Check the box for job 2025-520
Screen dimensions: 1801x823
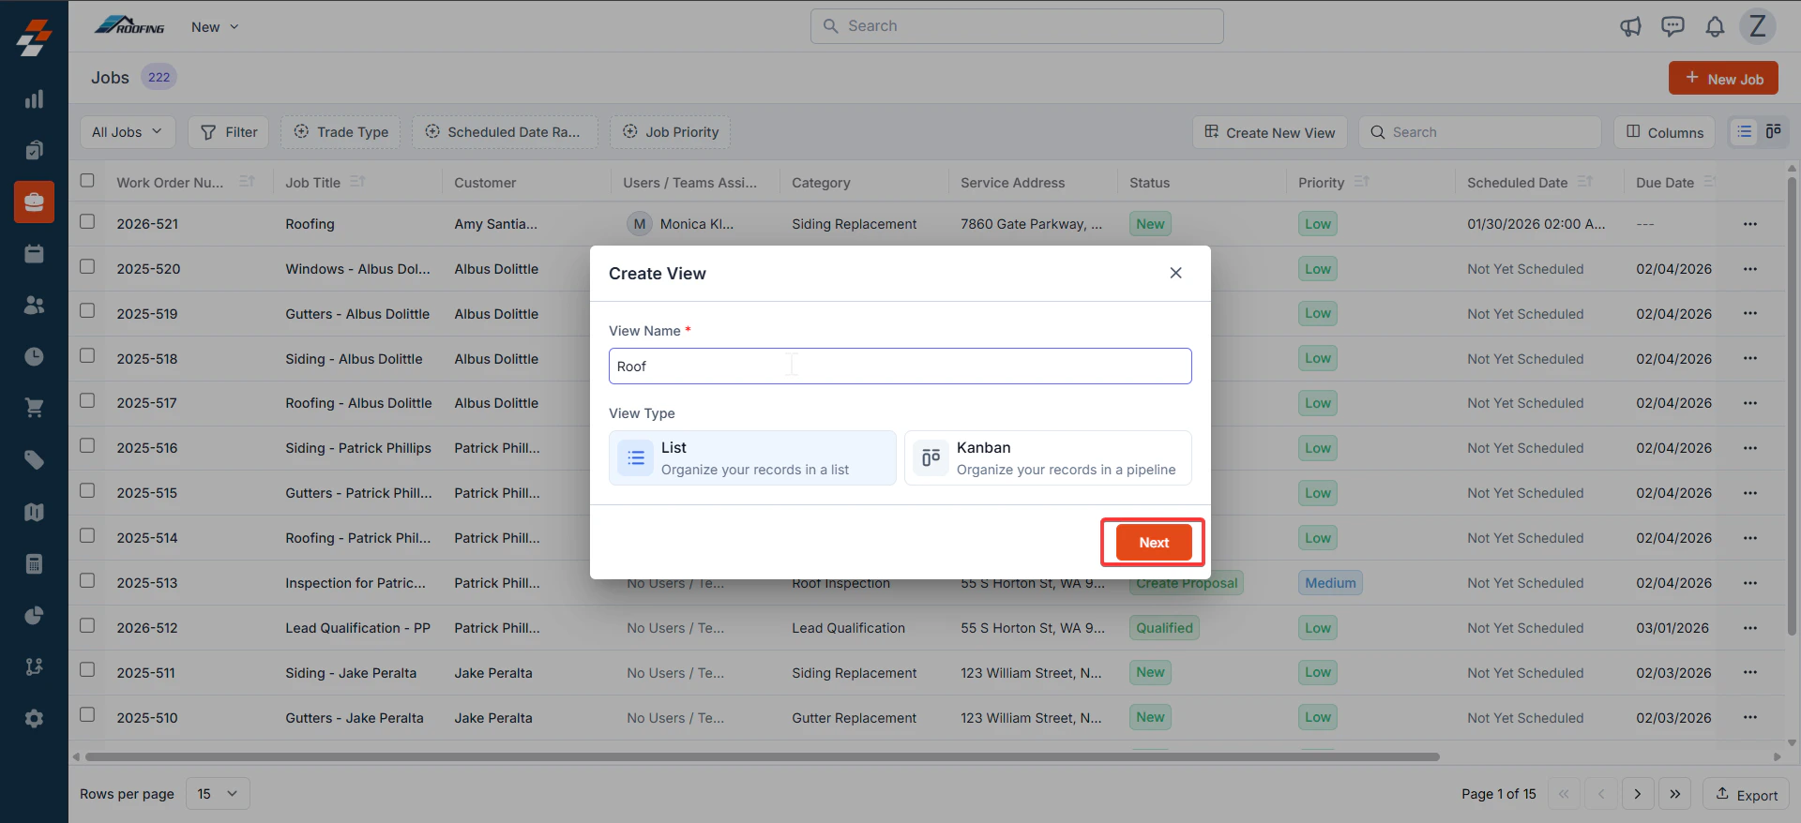coord(87,267)
